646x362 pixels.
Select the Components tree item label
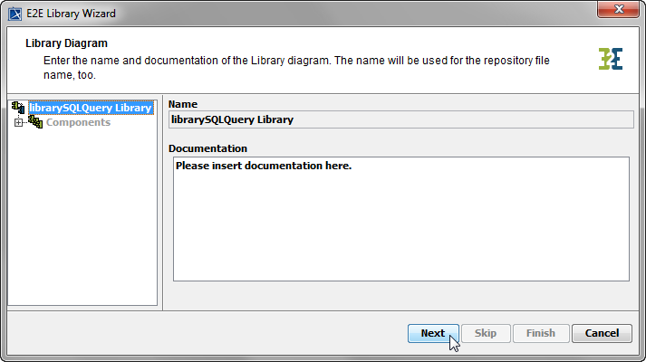click(x=78, y=122)
